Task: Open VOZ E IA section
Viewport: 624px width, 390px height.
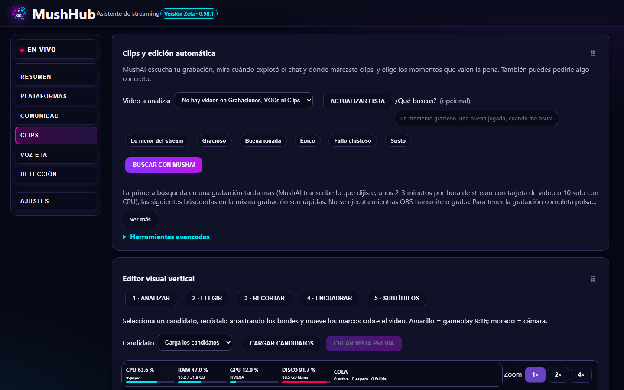Action: tap(56, 155)
